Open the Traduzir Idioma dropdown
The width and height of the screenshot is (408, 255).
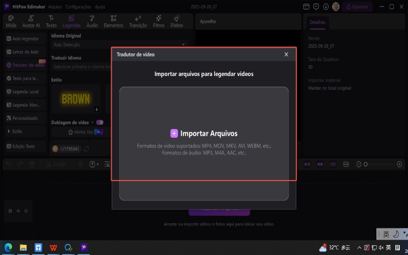tap(81, 67)
